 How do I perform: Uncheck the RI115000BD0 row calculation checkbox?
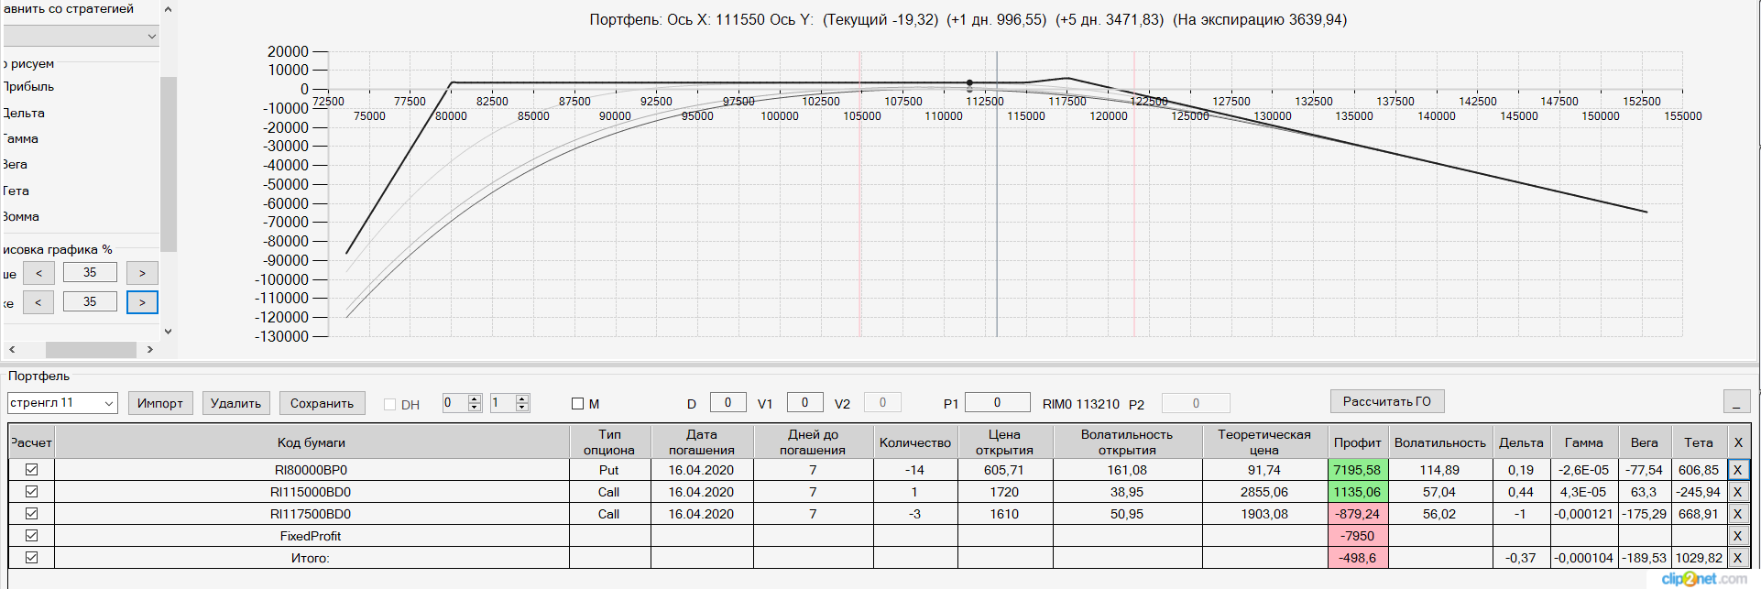click(x=32, y=491)
